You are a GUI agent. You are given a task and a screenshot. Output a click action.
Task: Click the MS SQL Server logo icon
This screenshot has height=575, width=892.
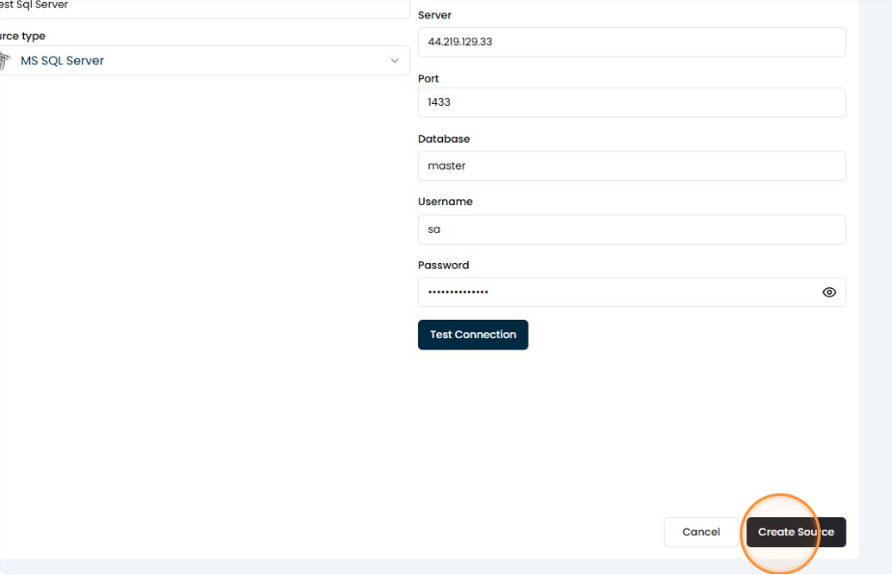tap(5, 61)
